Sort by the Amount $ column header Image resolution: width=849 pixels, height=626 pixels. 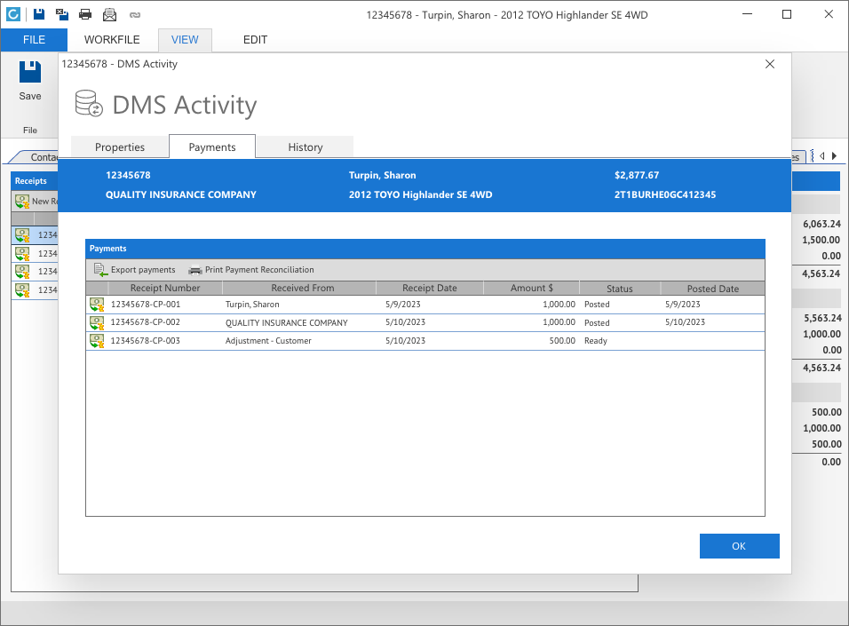[531, 288]
